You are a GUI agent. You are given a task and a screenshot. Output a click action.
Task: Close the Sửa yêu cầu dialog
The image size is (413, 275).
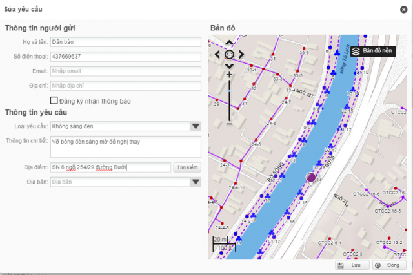tap(402, 10)
